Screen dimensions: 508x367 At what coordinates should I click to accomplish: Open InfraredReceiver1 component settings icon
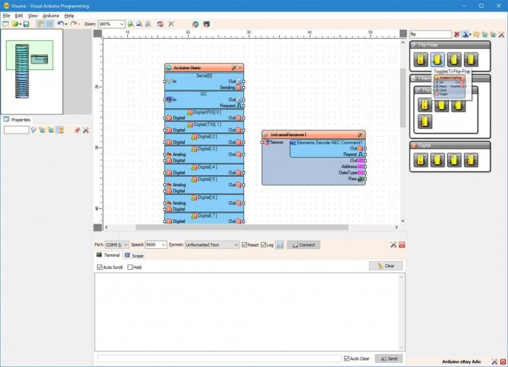point(361,135)
